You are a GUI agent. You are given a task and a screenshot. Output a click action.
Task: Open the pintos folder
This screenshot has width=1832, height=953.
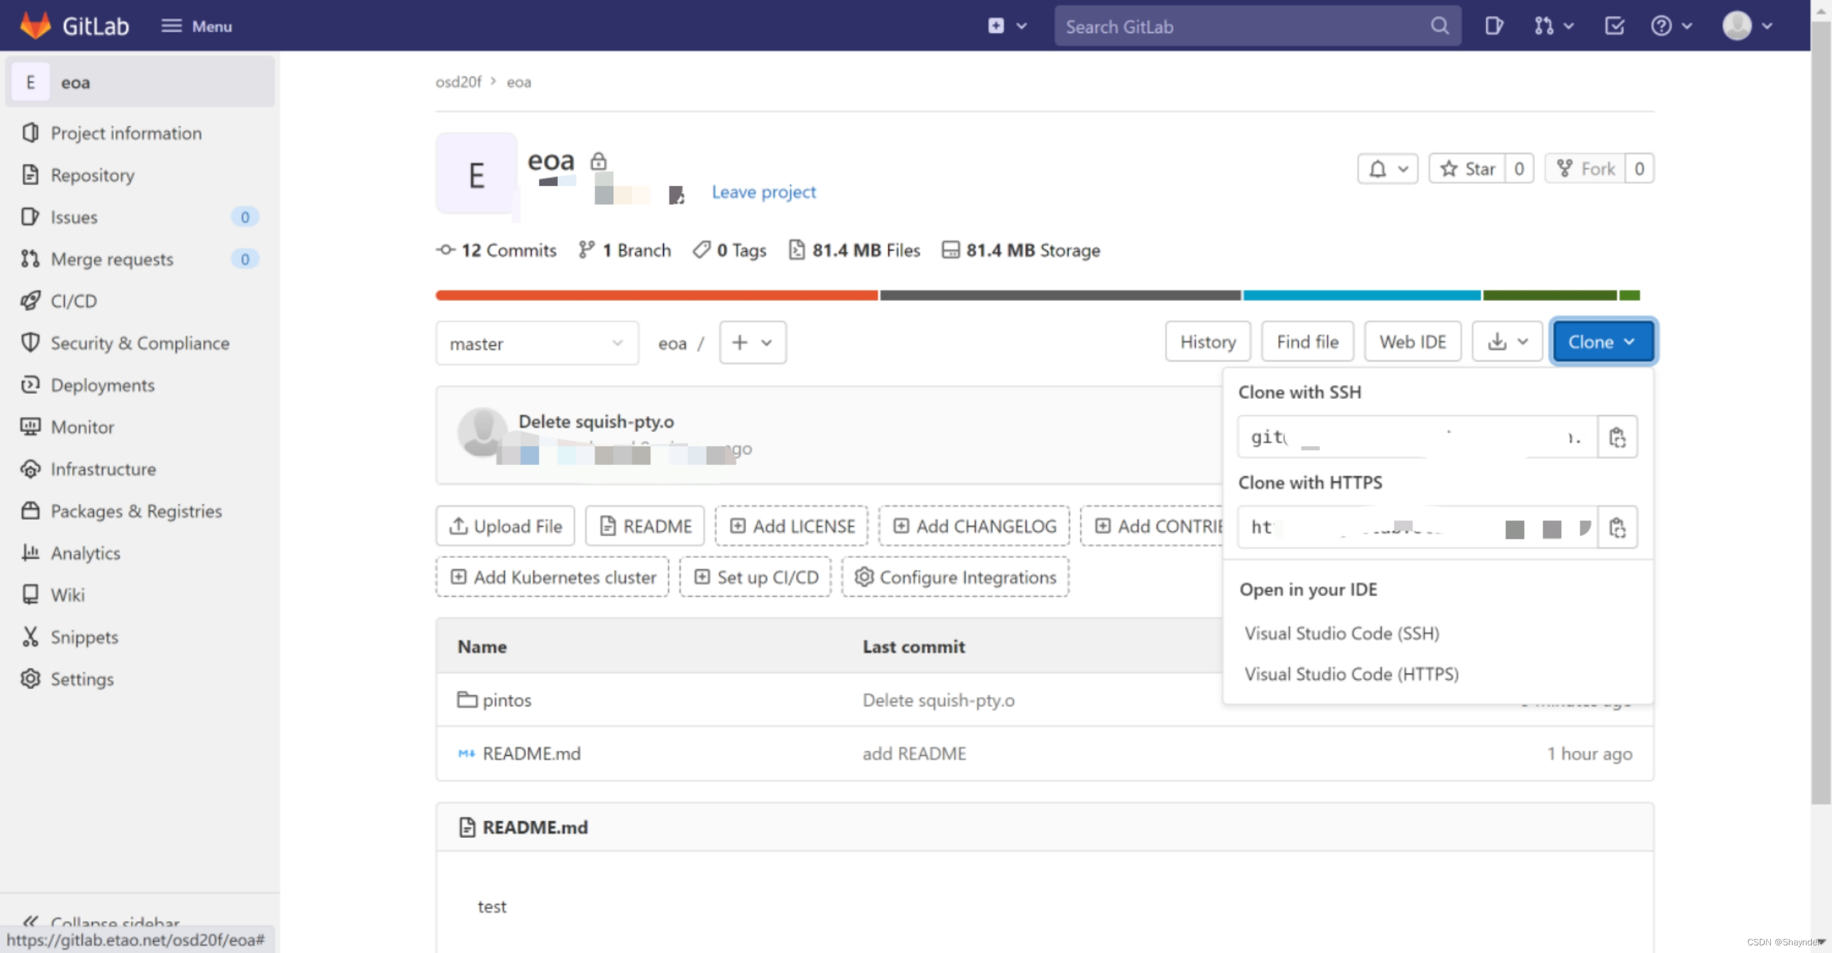pos(506,700)
